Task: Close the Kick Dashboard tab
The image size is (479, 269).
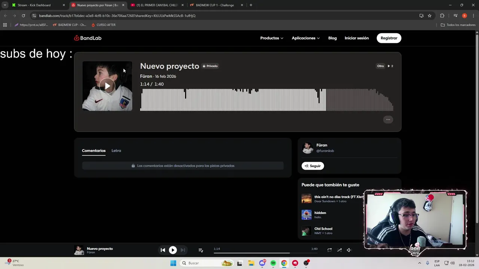Action: (64, 5)
